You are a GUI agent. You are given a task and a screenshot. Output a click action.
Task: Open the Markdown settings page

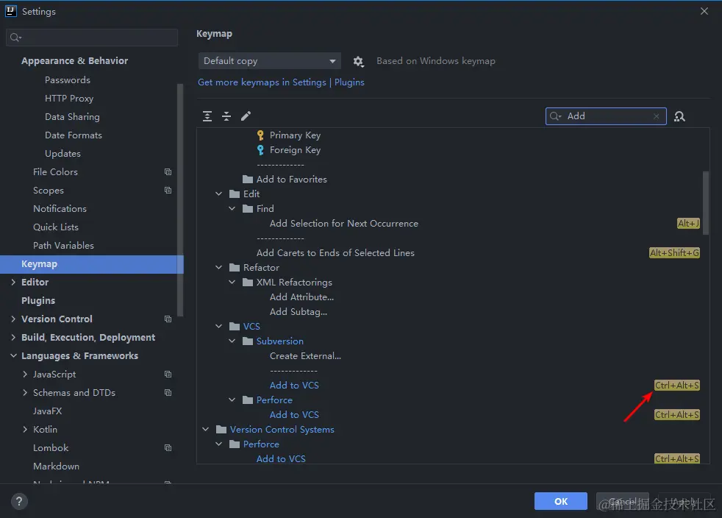coord(56,466)
